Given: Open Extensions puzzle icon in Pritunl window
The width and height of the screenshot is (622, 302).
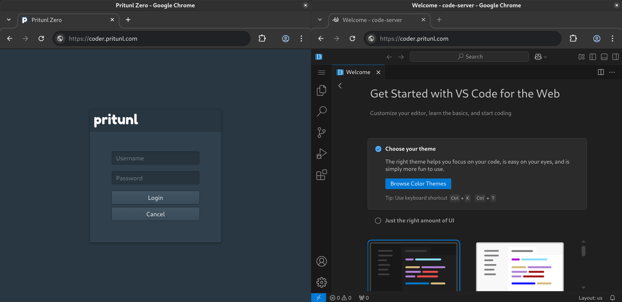Looking at the screenshot, I should pyautogui.click(x=262, y=38).
